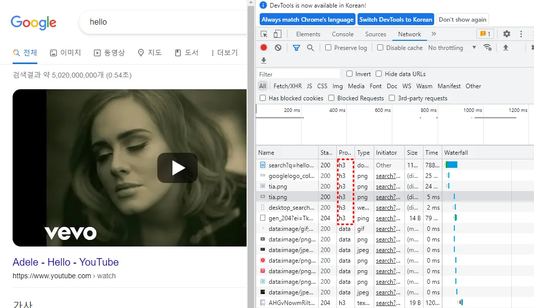
Task: Check the Invert filter checkbox
Action: point(349,74)
